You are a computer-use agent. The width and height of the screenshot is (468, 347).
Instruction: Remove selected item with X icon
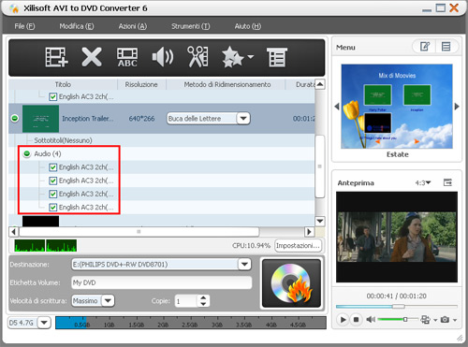[x=92, y=57]
